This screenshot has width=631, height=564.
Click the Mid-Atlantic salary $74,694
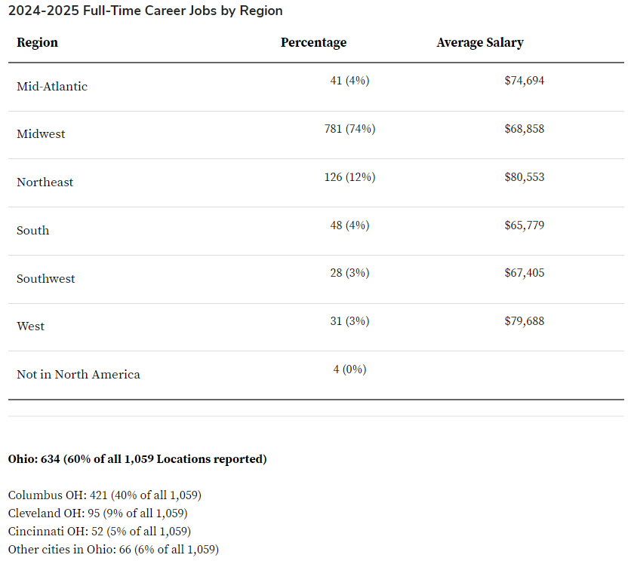click(x=525, y=81)
